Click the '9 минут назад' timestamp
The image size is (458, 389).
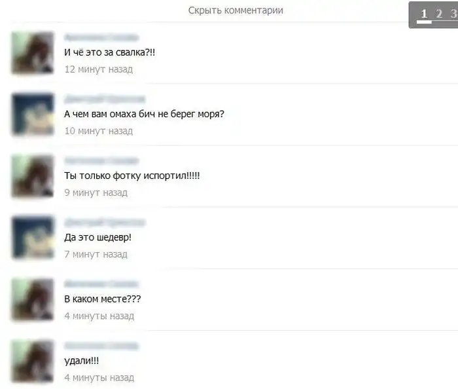(96, 193)
